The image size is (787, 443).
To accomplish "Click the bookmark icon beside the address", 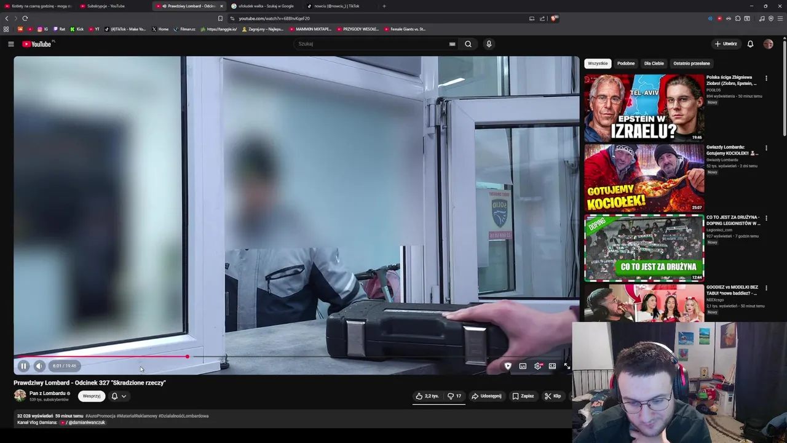I will [220, 18].
